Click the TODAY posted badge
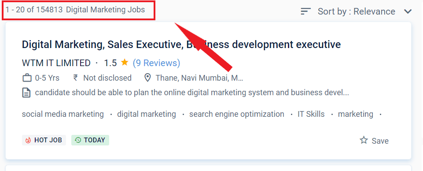The image size is (423, 171). pyautogui.click(x=90, y=140)
